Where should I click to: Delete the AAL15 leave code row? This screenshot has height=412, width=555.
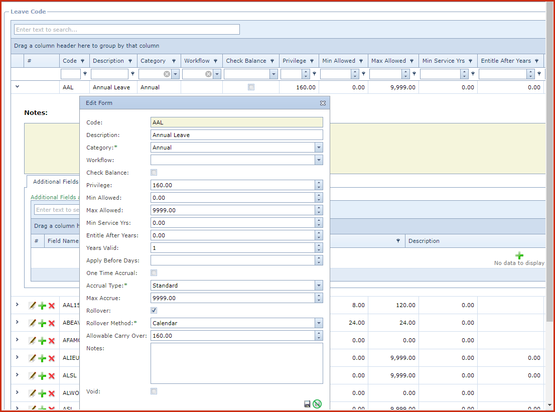pyautogui.click(x=52, y=306)
